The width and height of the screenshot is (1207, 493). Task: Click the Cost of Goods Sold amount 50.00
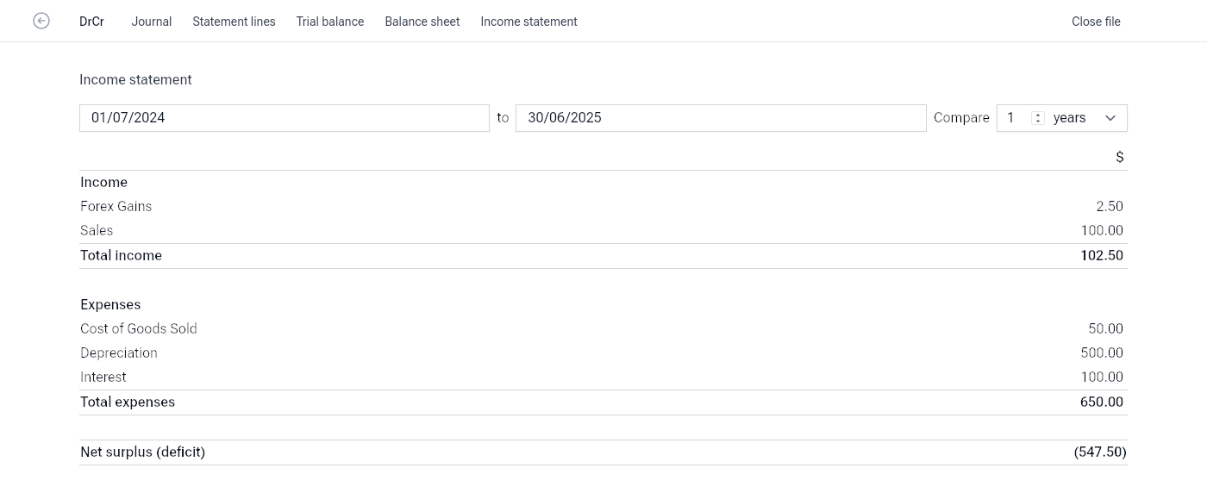pyautogui.click(x=1106, y=328)
